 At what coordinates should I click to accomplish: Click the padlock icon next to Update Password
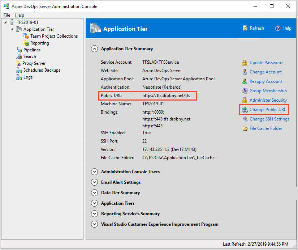(245, 62)
